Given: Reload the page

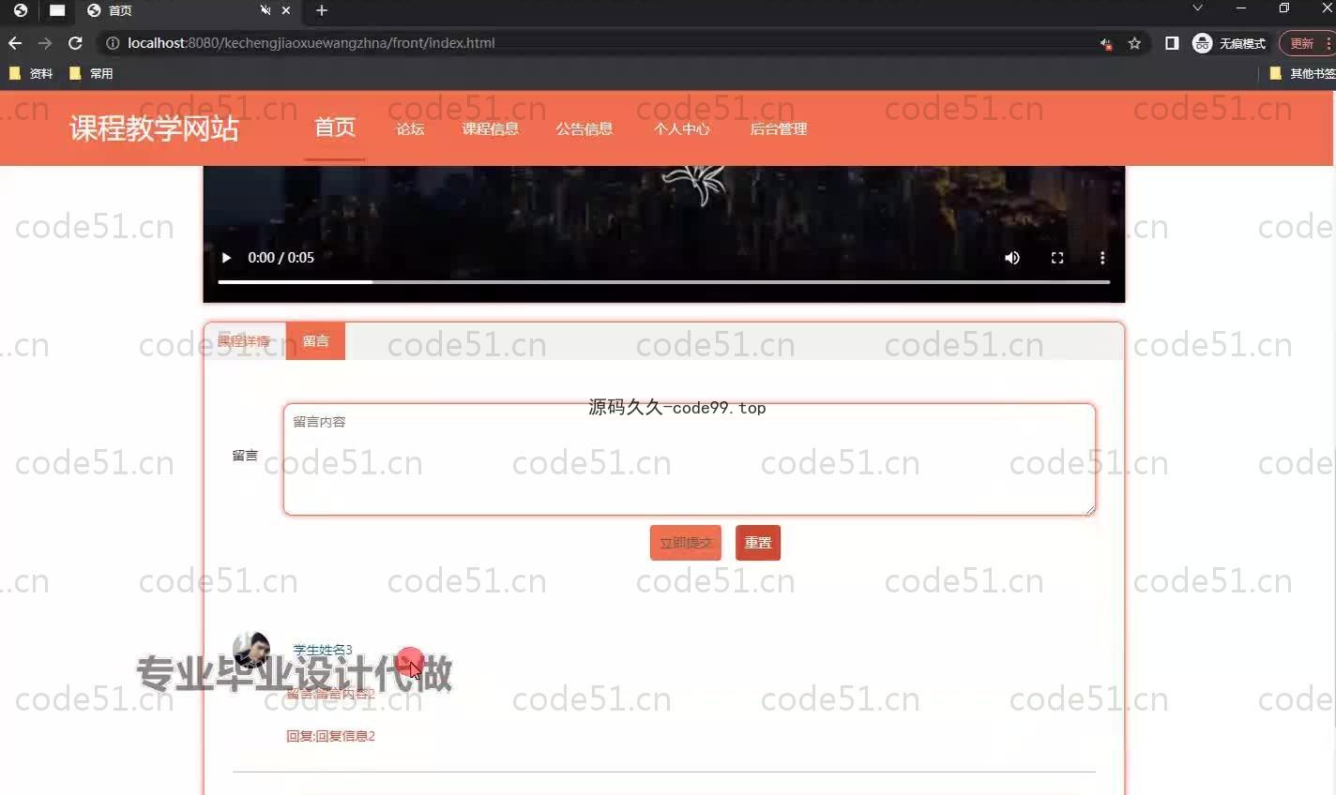Looking at the screenshot, I should pos(75,43).
